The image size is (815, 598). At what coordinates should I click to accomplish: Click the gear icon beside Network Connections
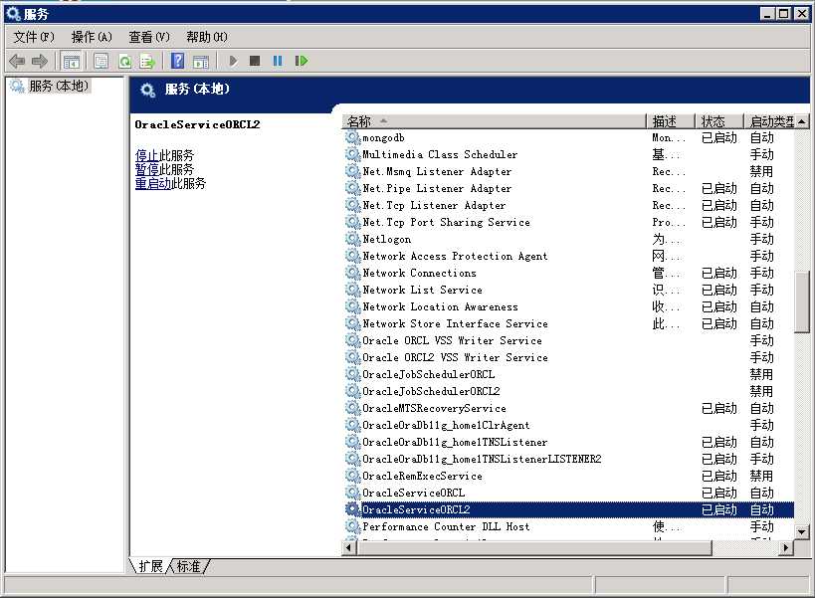point(353,273)
